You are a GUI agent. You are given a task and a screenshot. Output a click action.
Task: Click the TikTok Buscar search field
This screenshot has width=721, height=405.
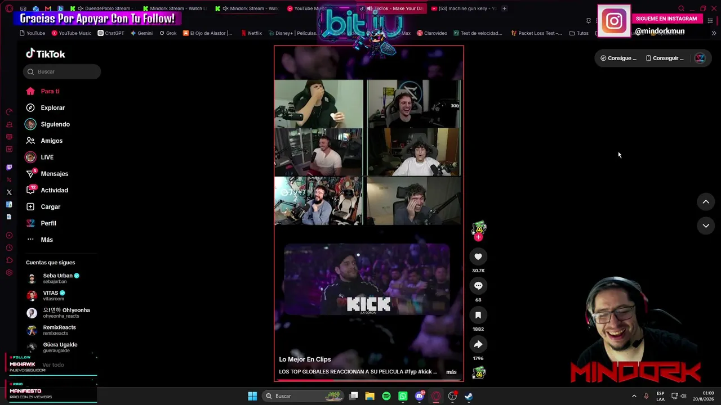[62, 71]
